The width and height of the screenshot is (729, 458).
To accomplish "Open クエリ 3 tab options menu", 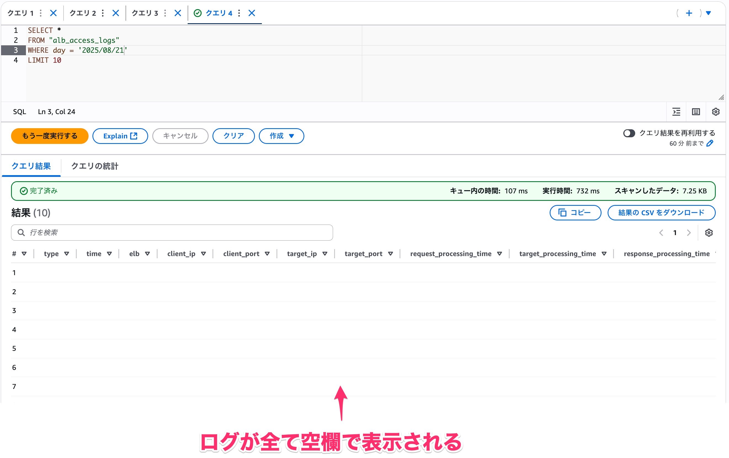I will [x=165, y=13].
